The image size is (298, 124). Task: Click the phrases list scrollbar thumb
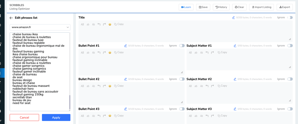click(70, 102)
